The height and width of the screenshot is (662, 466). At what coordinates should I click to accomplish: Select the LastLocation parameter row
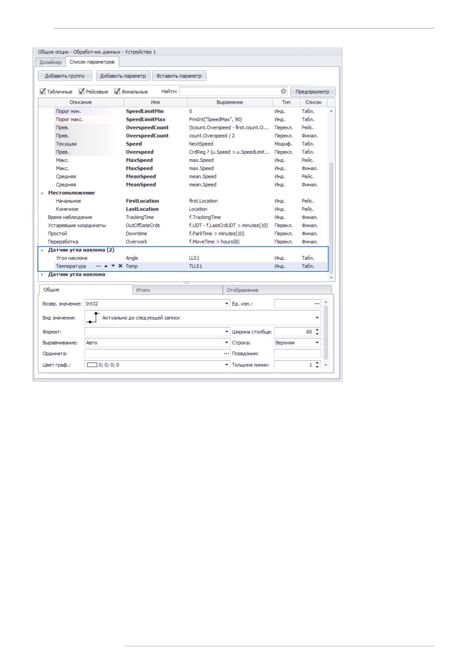point(183,209)
